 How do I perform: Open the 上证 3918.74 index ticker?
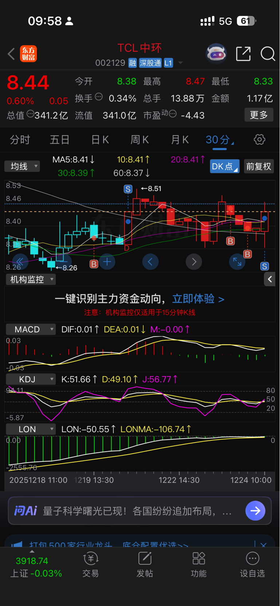click(36, 567)
